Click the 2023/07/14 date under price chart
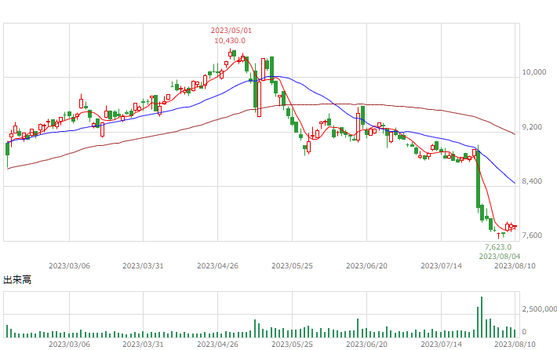This screenshot has width=557, height=350. coord(441,266)
